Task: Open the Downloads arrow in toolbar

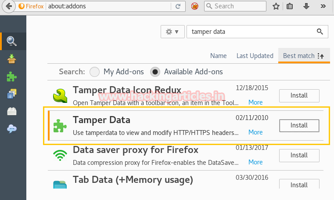Action: tap(306, 6)
